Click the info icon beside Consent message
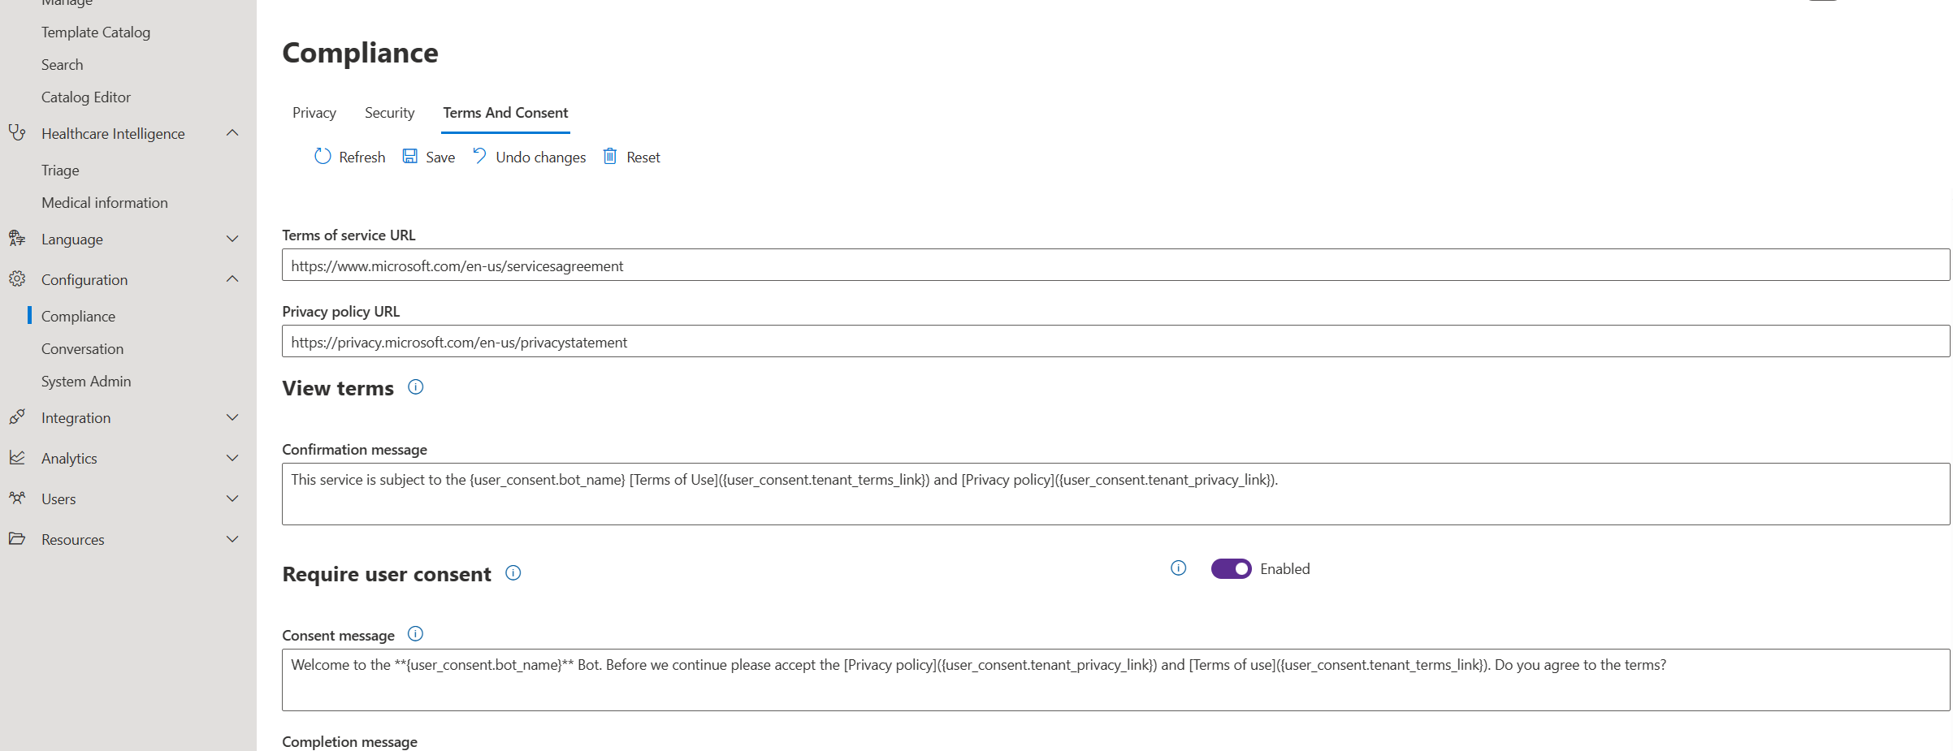 414,633
